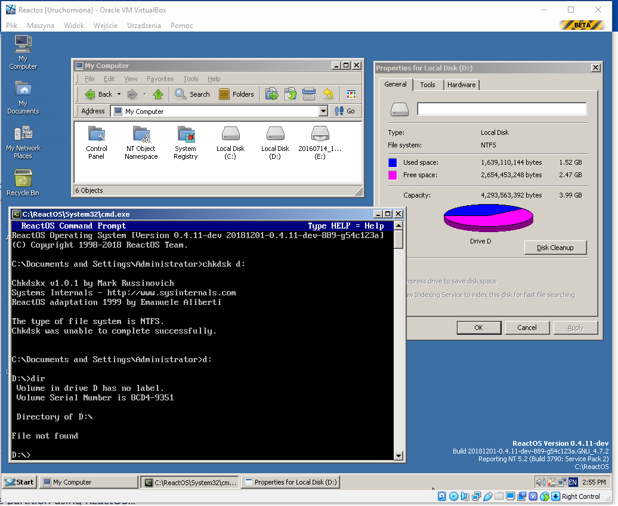Click the cmd window scroll-down arrow
This screenshot has height=506, width=618.
tap(398, 456)
